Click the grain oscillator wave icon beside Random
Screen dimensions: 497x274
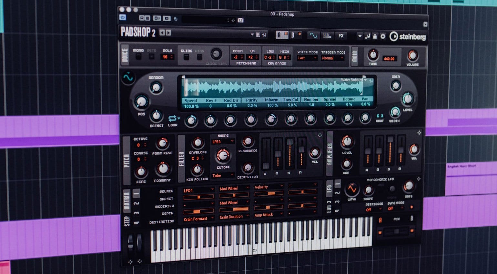pyautogui.click(x=128, y=78)
